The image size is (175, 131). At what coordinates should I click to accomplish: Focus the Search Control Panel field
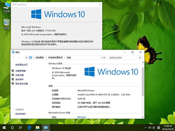point(125,58)
